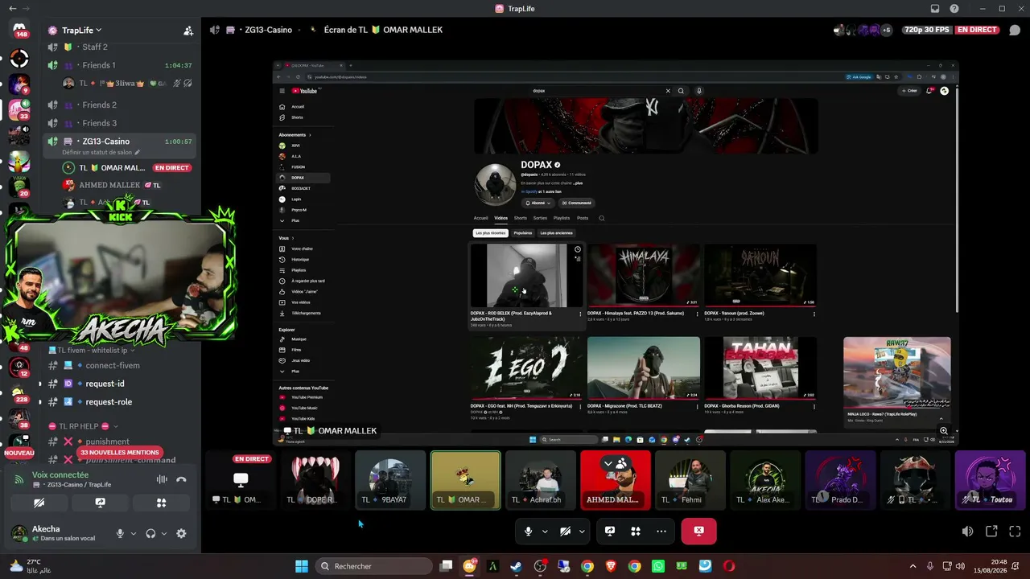Screen dimensions: 1030x579
Task: Click the EN DIRECT badge in call header
Action: 977,30
